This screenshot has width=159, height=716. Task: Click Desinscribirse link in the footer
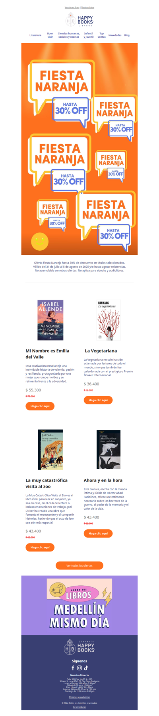79,707
